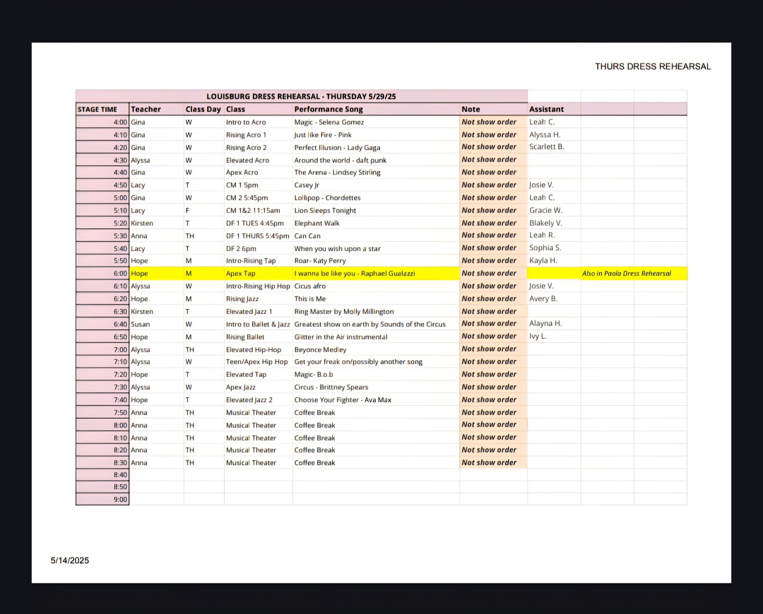Select Ring Master by Molly Millington
This screenshot has height=614, width=763.
click(x=376, y=312)
